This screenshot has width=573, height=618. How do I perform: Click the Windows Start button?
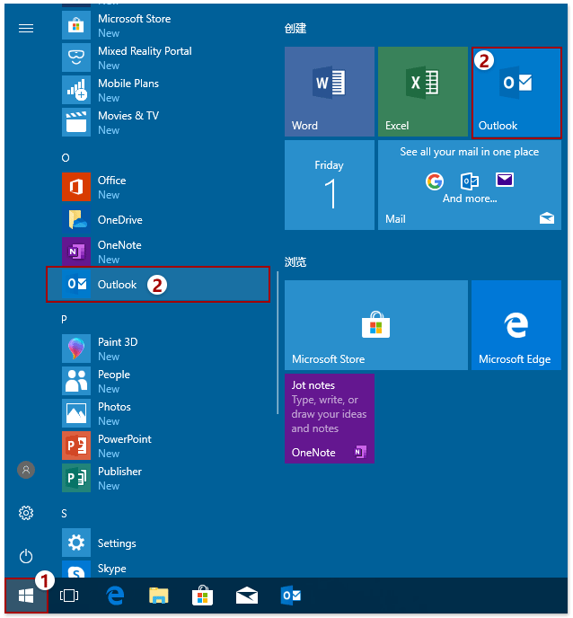pos(26,596)
